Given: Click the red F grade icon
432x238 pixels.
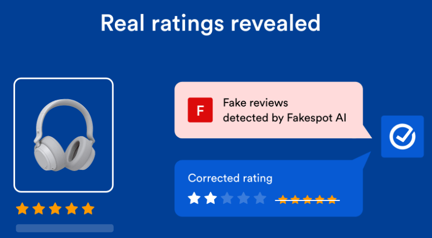Looking at the screenshot, I should [200, 110].
